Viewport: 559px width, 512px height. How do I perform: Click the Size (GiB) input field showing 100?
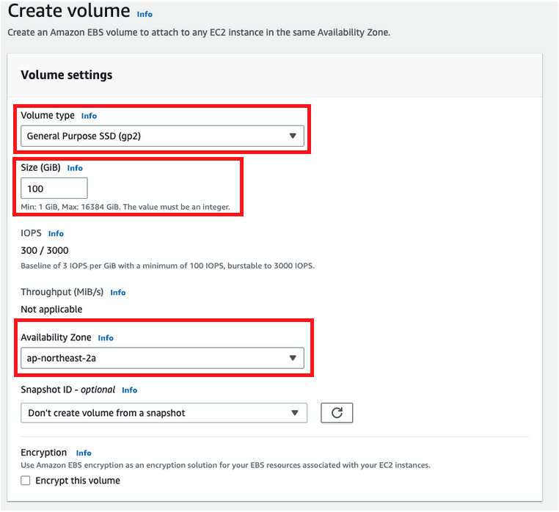click(x=54, y=189)
